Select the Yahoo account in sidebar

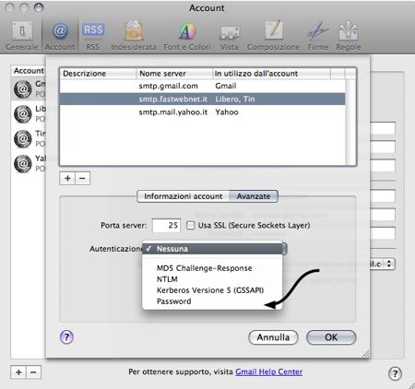click(29, 163)
